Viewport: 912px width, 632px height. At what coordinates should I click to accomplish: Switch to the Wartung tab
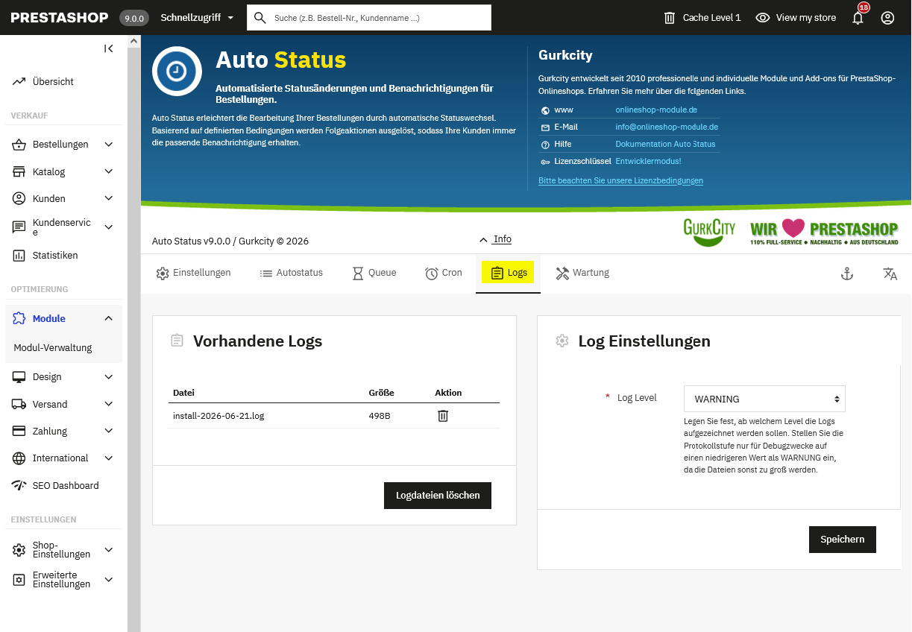click(x=582, y=273)
